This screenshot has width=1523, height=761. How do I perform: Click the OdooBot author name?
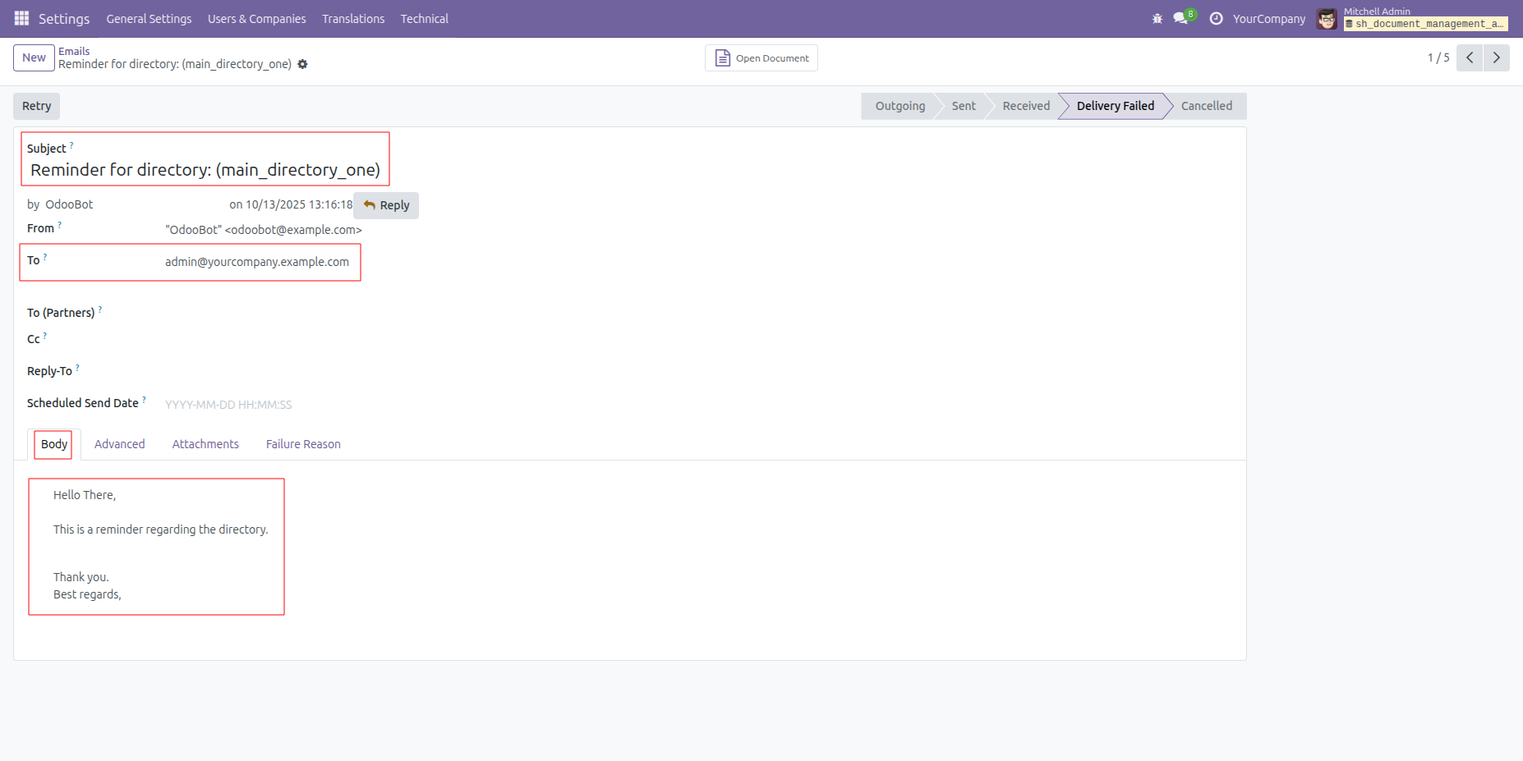pos(69,204)
